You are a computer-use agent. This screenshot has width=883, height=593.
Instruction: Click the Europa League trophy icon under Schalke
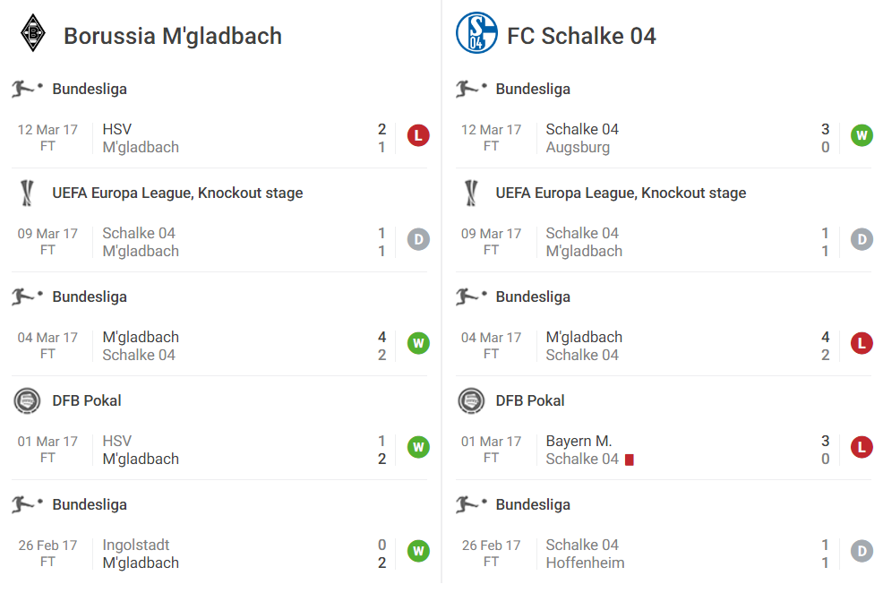[471, 193]
